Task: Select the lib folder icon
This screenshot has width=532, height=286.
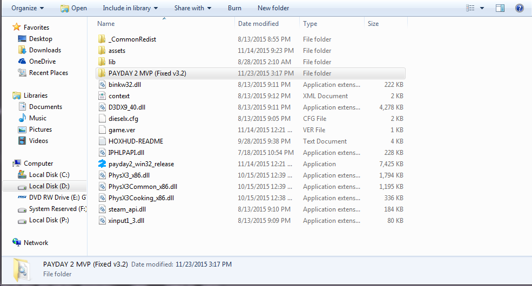Action: (102, 62)
